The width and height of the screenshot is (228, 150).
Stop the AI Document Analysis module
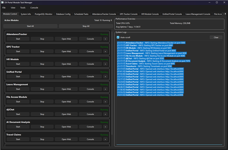pos(42,127)
